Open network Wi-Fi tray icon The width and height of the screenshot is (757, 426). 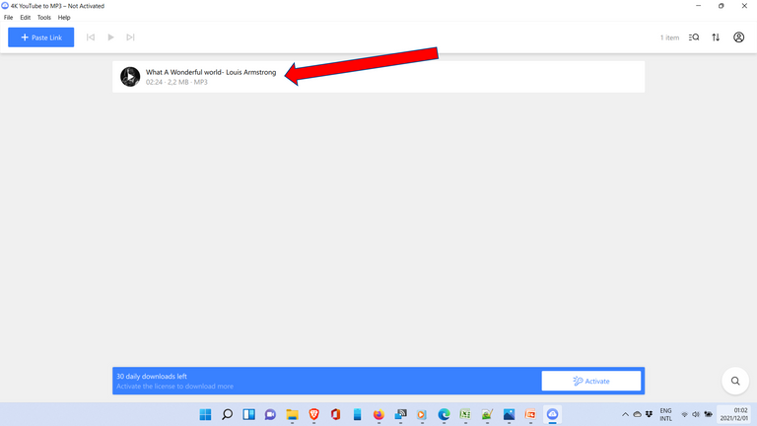(x=684, y=414)
